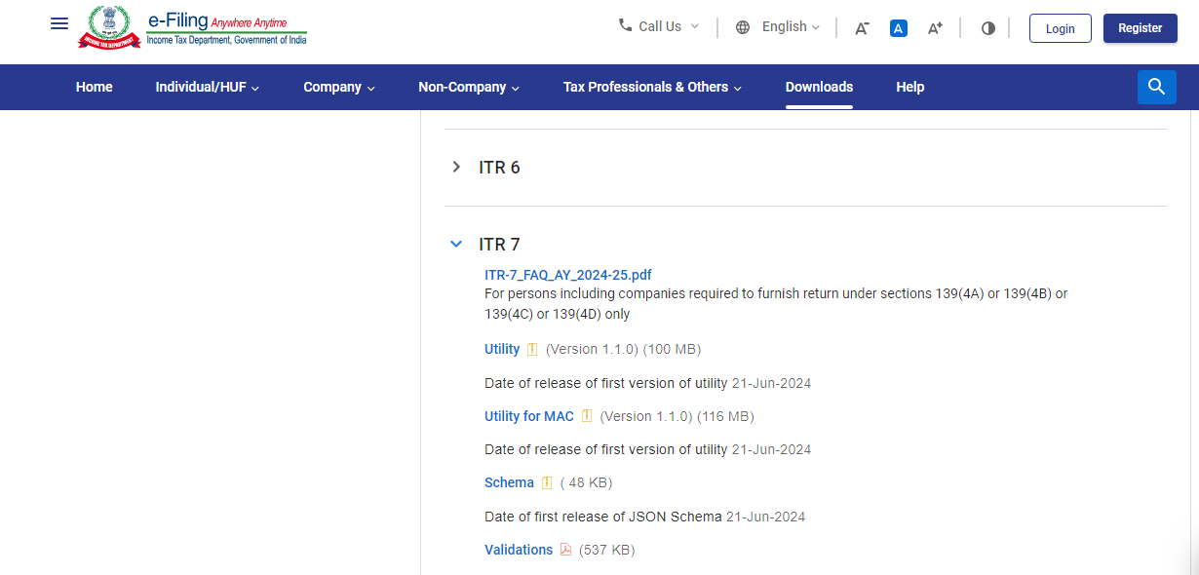1199x575 pixels.
Task: Click the PDF icon beside Validations
Action: coord(565,550)
